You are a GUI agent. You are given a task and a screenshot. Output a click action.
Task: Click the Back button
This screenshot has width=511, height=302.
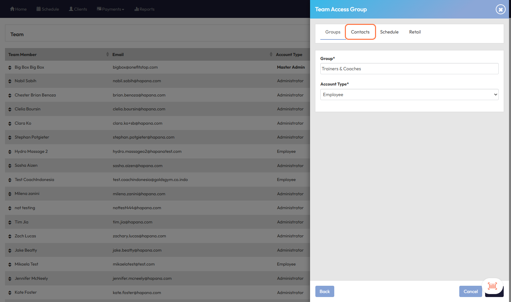click(x=325, y=291)
